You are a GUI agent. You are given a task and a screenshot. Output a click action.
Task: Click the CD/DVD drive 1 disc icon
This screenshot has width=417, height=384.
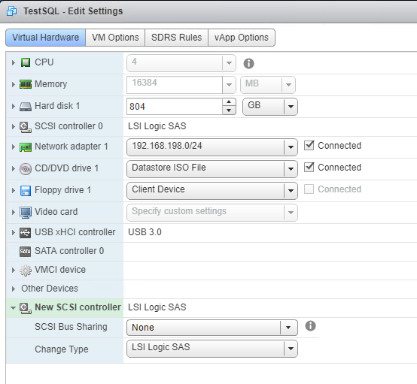[x=26, y=169]
